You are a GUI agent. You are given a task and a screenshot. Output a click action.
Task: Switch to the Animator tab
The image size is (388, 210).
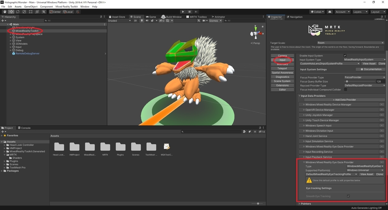tap(218, 17)
